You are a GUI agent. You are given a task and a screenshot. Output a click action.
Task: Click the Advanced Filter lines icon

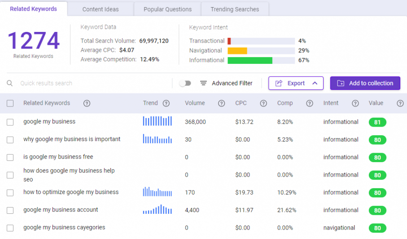click(204, 83)
